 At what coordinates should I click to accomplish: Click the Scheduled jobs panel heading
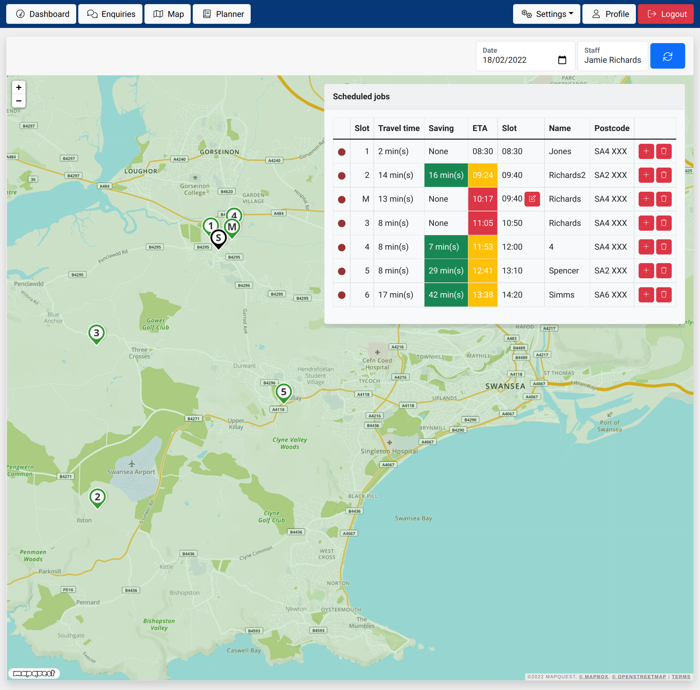point(361,97)
